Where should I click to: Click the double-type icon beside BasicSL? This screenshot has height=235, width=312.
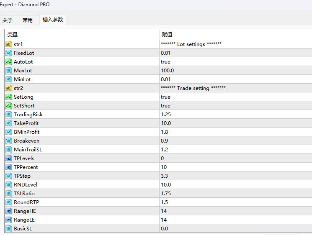pos(8,229)
